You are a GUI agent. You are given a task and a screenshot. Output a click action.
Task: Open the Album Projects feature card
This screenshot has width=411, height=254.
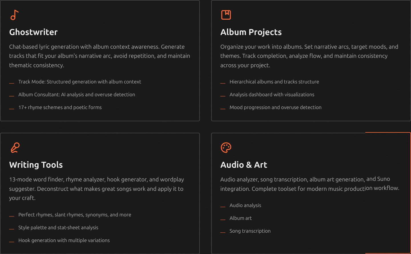click(x=311, y=60)
